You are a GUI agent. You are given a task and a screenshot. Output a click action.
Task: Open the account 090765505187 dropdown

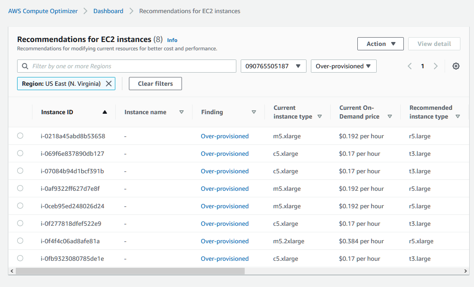pyautogui.click(x=273, y=66)
